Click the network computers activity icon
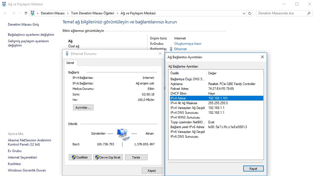 122,134
